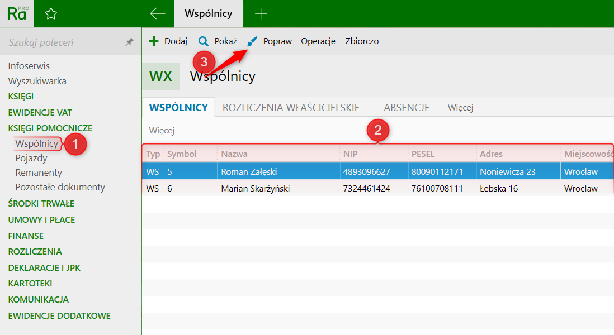Click WS type in Marian Skarżyński's row
This screenshot has width=614, height=335.
point(153,188)
